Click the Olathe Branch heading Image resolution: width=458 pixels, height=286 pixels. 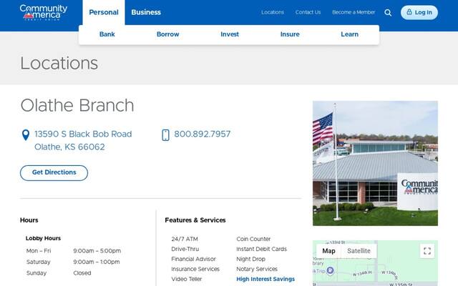coord(77,105)
